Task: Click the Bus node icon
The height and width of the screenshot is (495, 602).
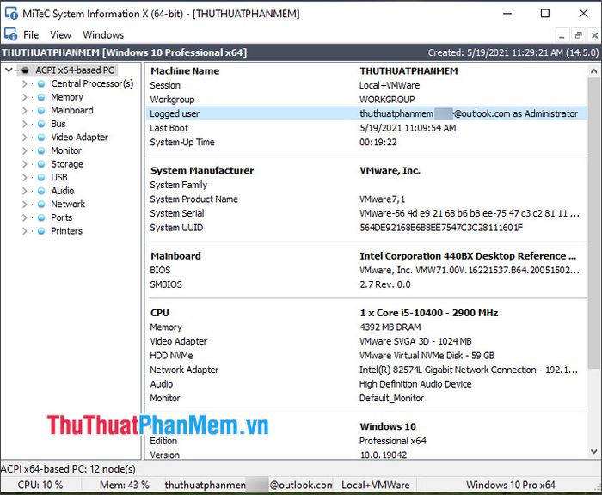Action: point(41,124)
